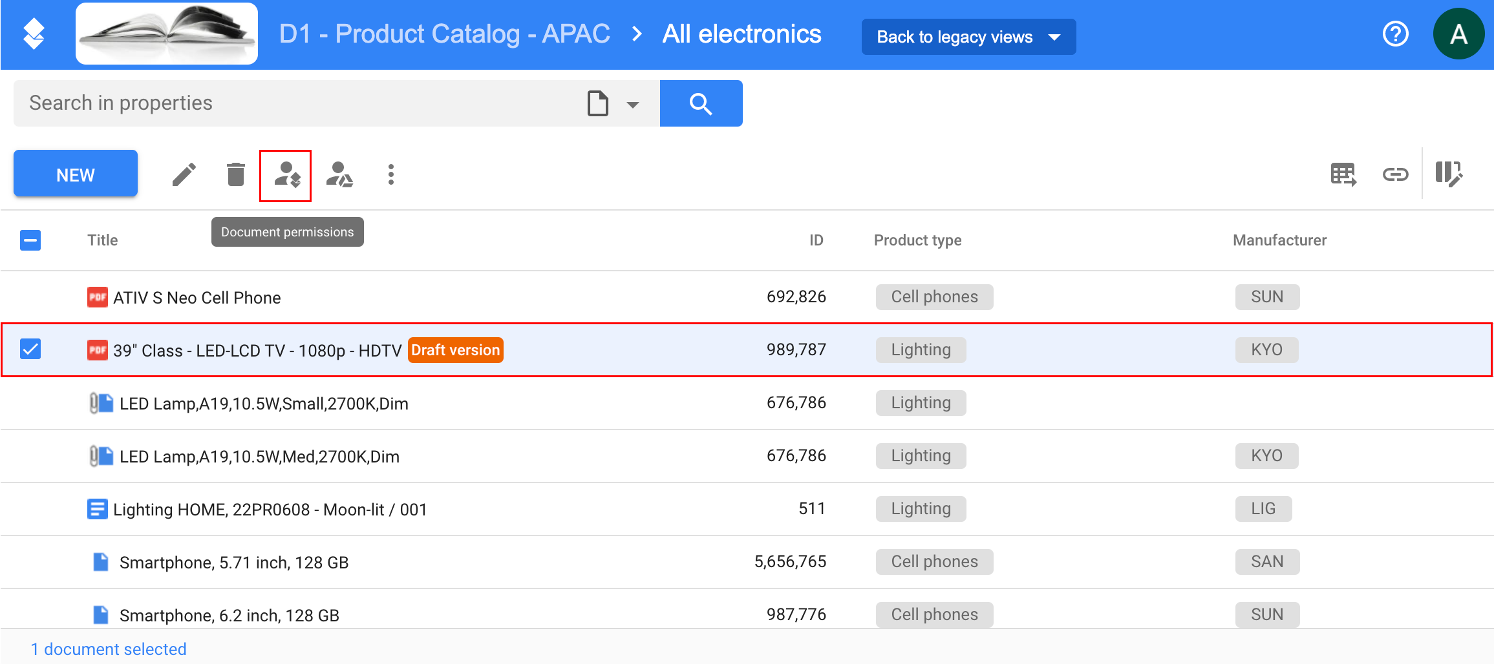Click the Draft version badge
This screenshot has height=664, width=1494.
point(456,350)
